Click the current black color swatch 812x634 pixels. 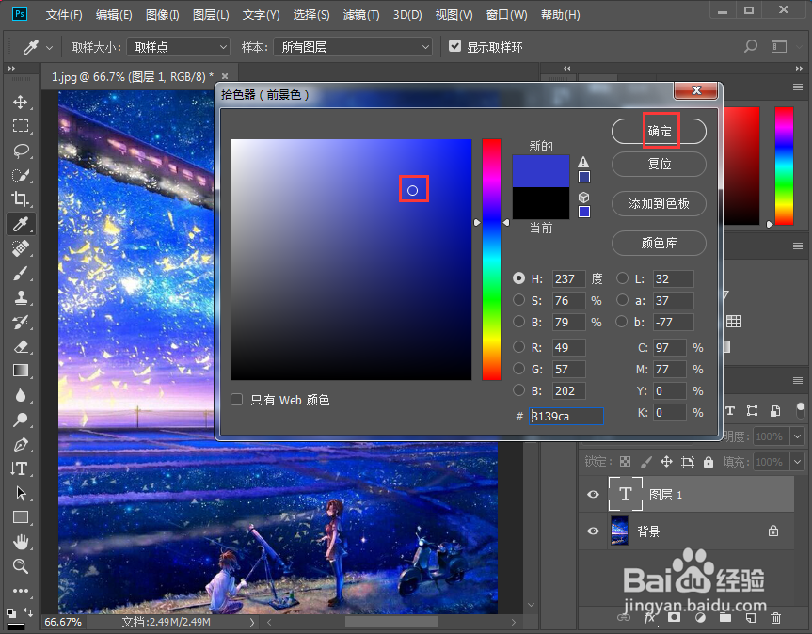tap(541, 203)
